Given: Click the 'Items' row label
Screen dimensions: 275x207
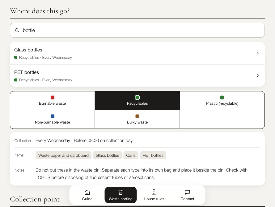Looking at the screenshot, I should point(19,155).
